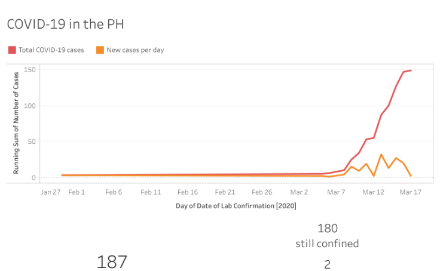Click the "Mar 17" x-axis tick label
The image size is (440, 271).
pos(410,192)
